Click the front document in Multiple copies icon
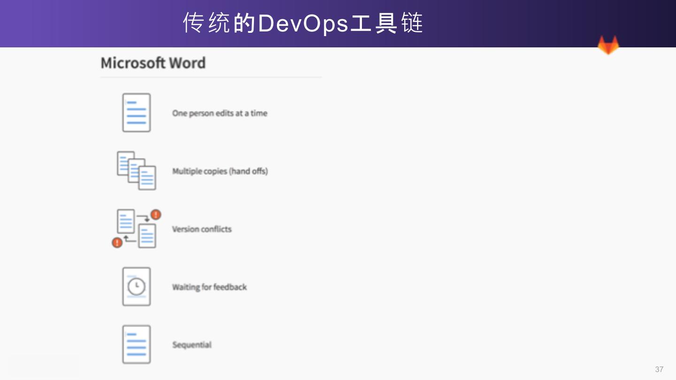Screen dimensions: 676x380 pos(147,178)
